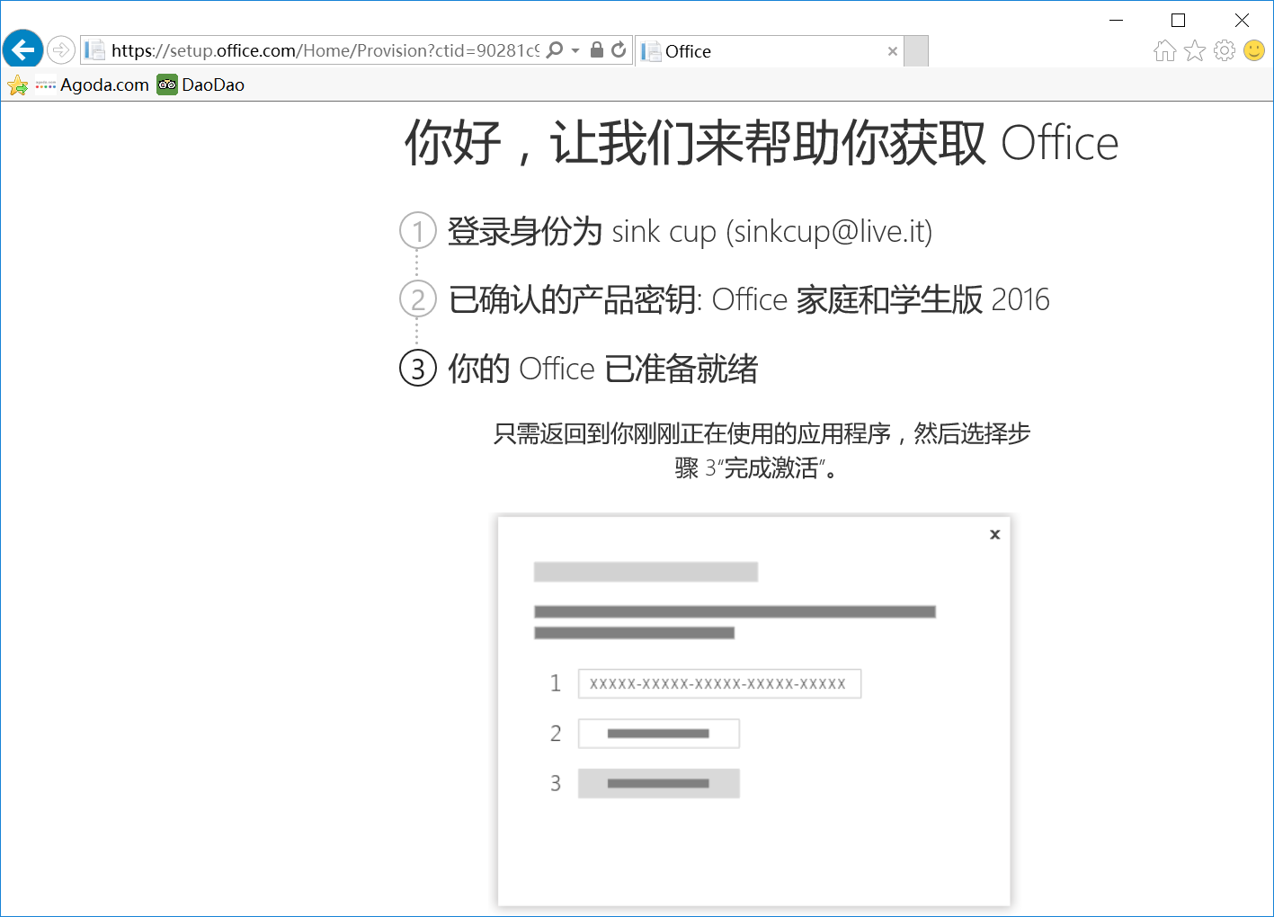Open the DaoDao favorite
The image size is (1274, 917).
[x=200, y=85]
